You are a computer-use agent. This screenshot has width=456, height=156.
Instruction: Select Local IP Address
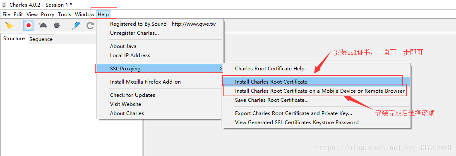(160, 55)
